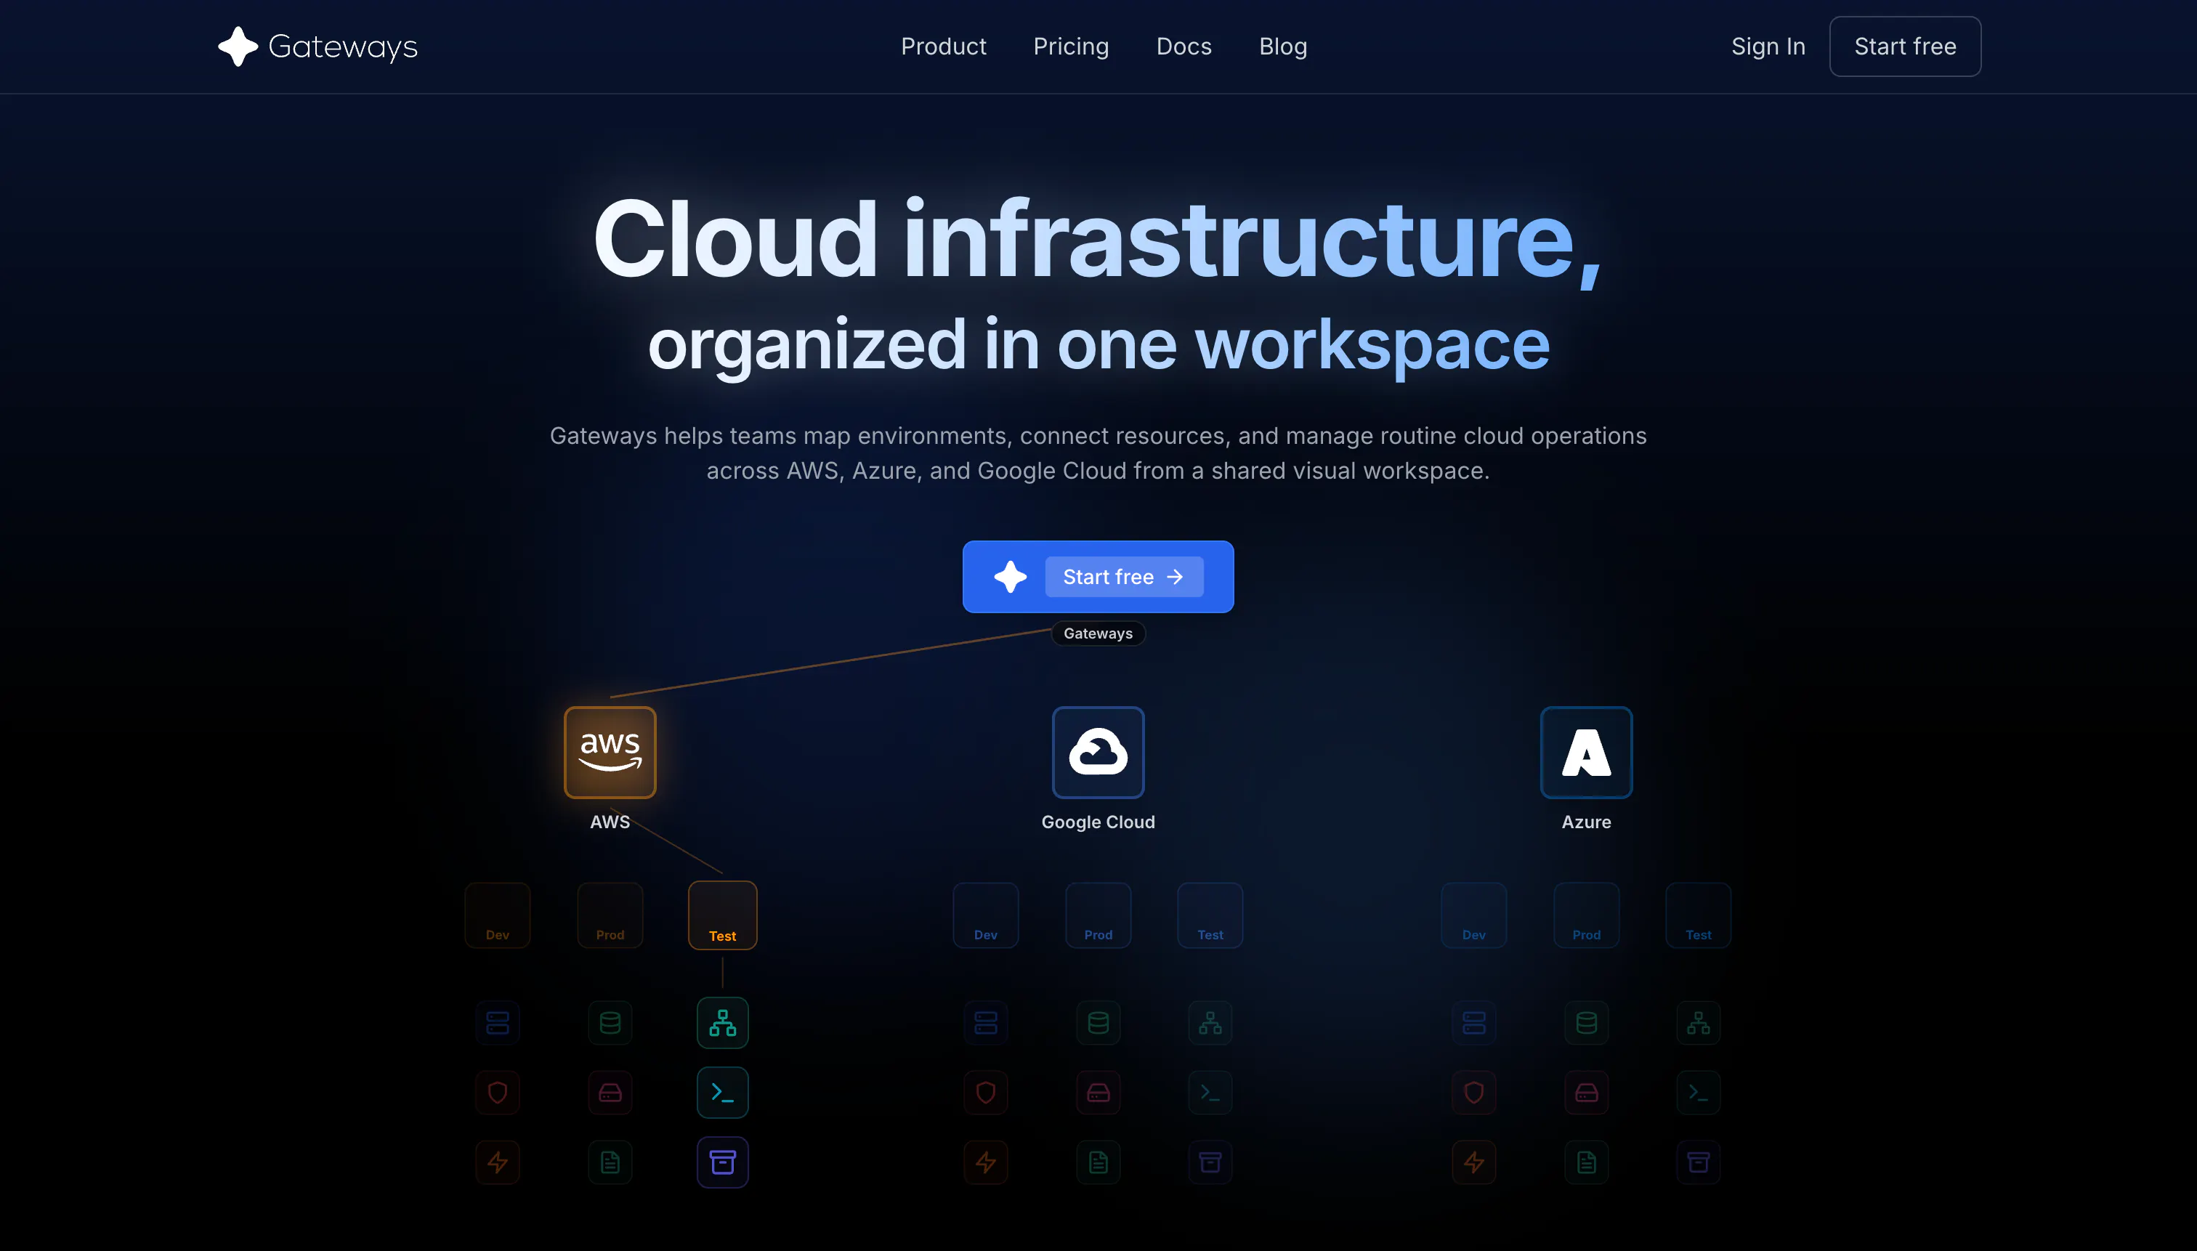
Task: Click the terminal icon under AWS Test
Action: click(x=723, y=1092)
